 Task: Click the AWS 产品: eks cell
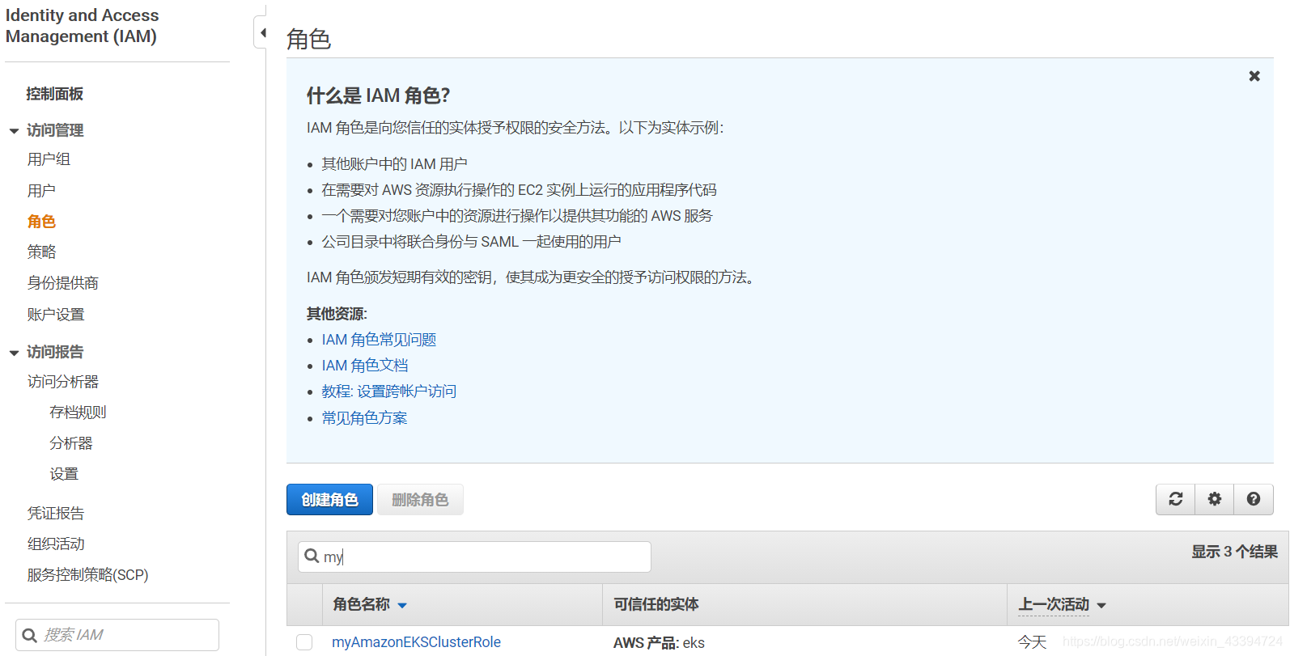(x=659, y=643)
